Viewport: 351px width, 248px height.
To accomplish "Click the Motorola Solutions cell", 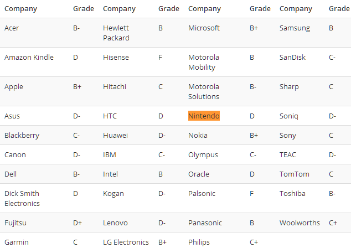I will [x=204, y=91].
